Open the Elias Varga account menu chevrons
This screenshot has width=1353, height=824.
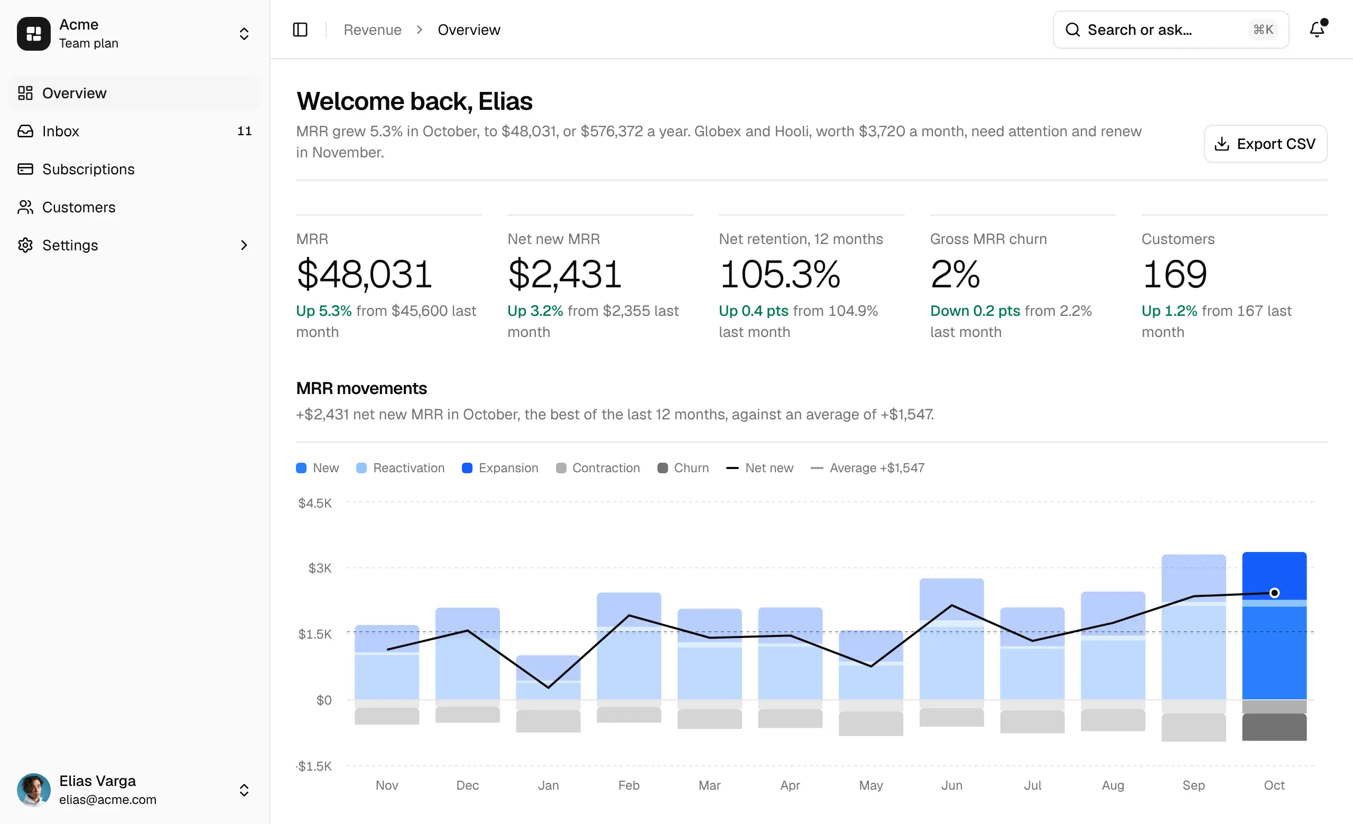(244, 790)
